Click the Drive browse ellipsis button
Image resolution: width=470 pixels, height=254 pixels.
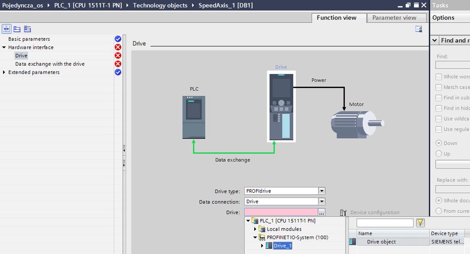point(322,212)
